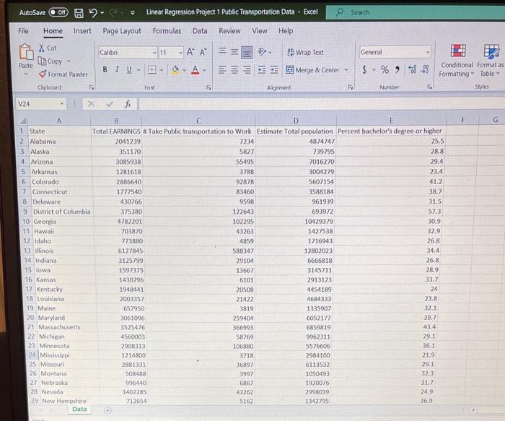
Task: Click the Orientation text angle icon
Action: pos(262,51)
